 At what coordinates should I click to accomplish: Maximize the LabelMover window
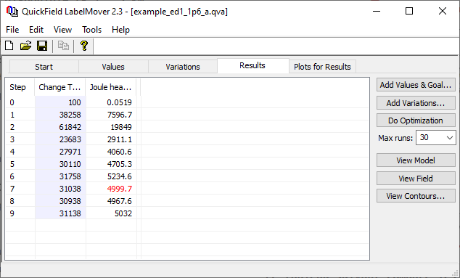click(409, 11)
